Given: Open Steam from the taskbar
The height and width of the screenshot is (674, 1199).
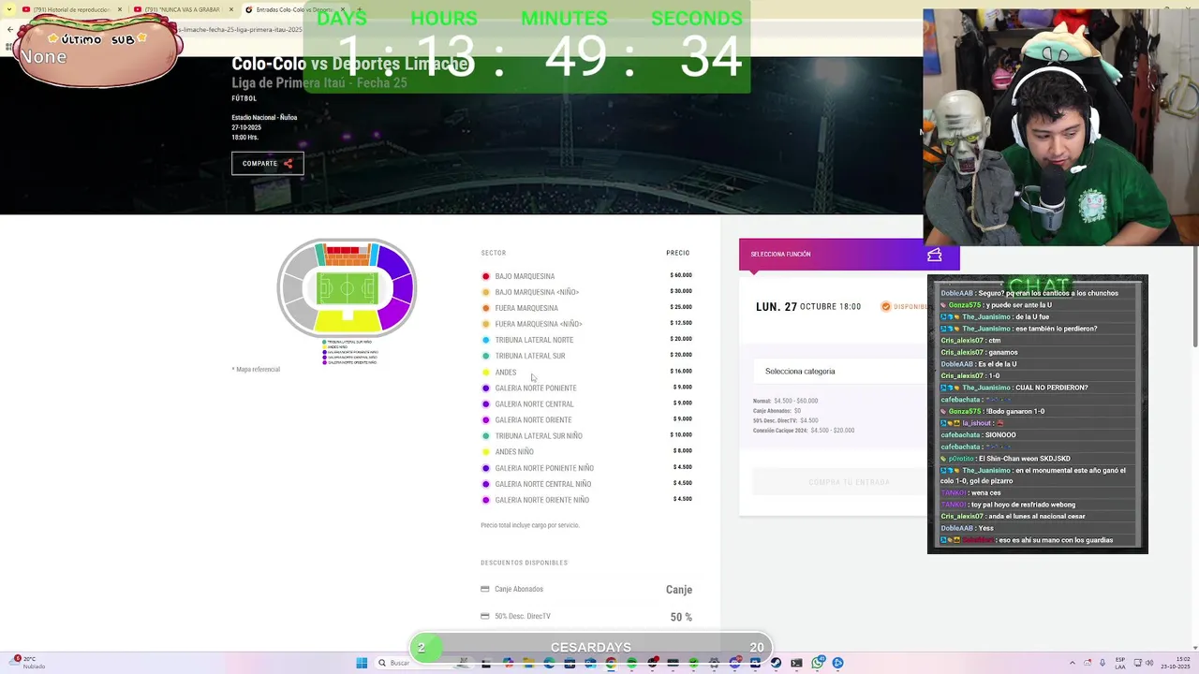Looking at the screenshot, I should click(x=776, y=663).
